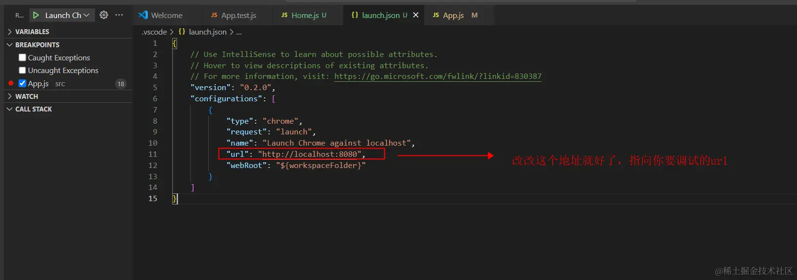Viewport: 797px width, 280px height.
Task: Click the "${workspaceFolder}" value
Action: (x=321, y=165)
